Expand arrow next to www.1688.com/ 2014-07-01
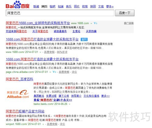 [40, 52]
